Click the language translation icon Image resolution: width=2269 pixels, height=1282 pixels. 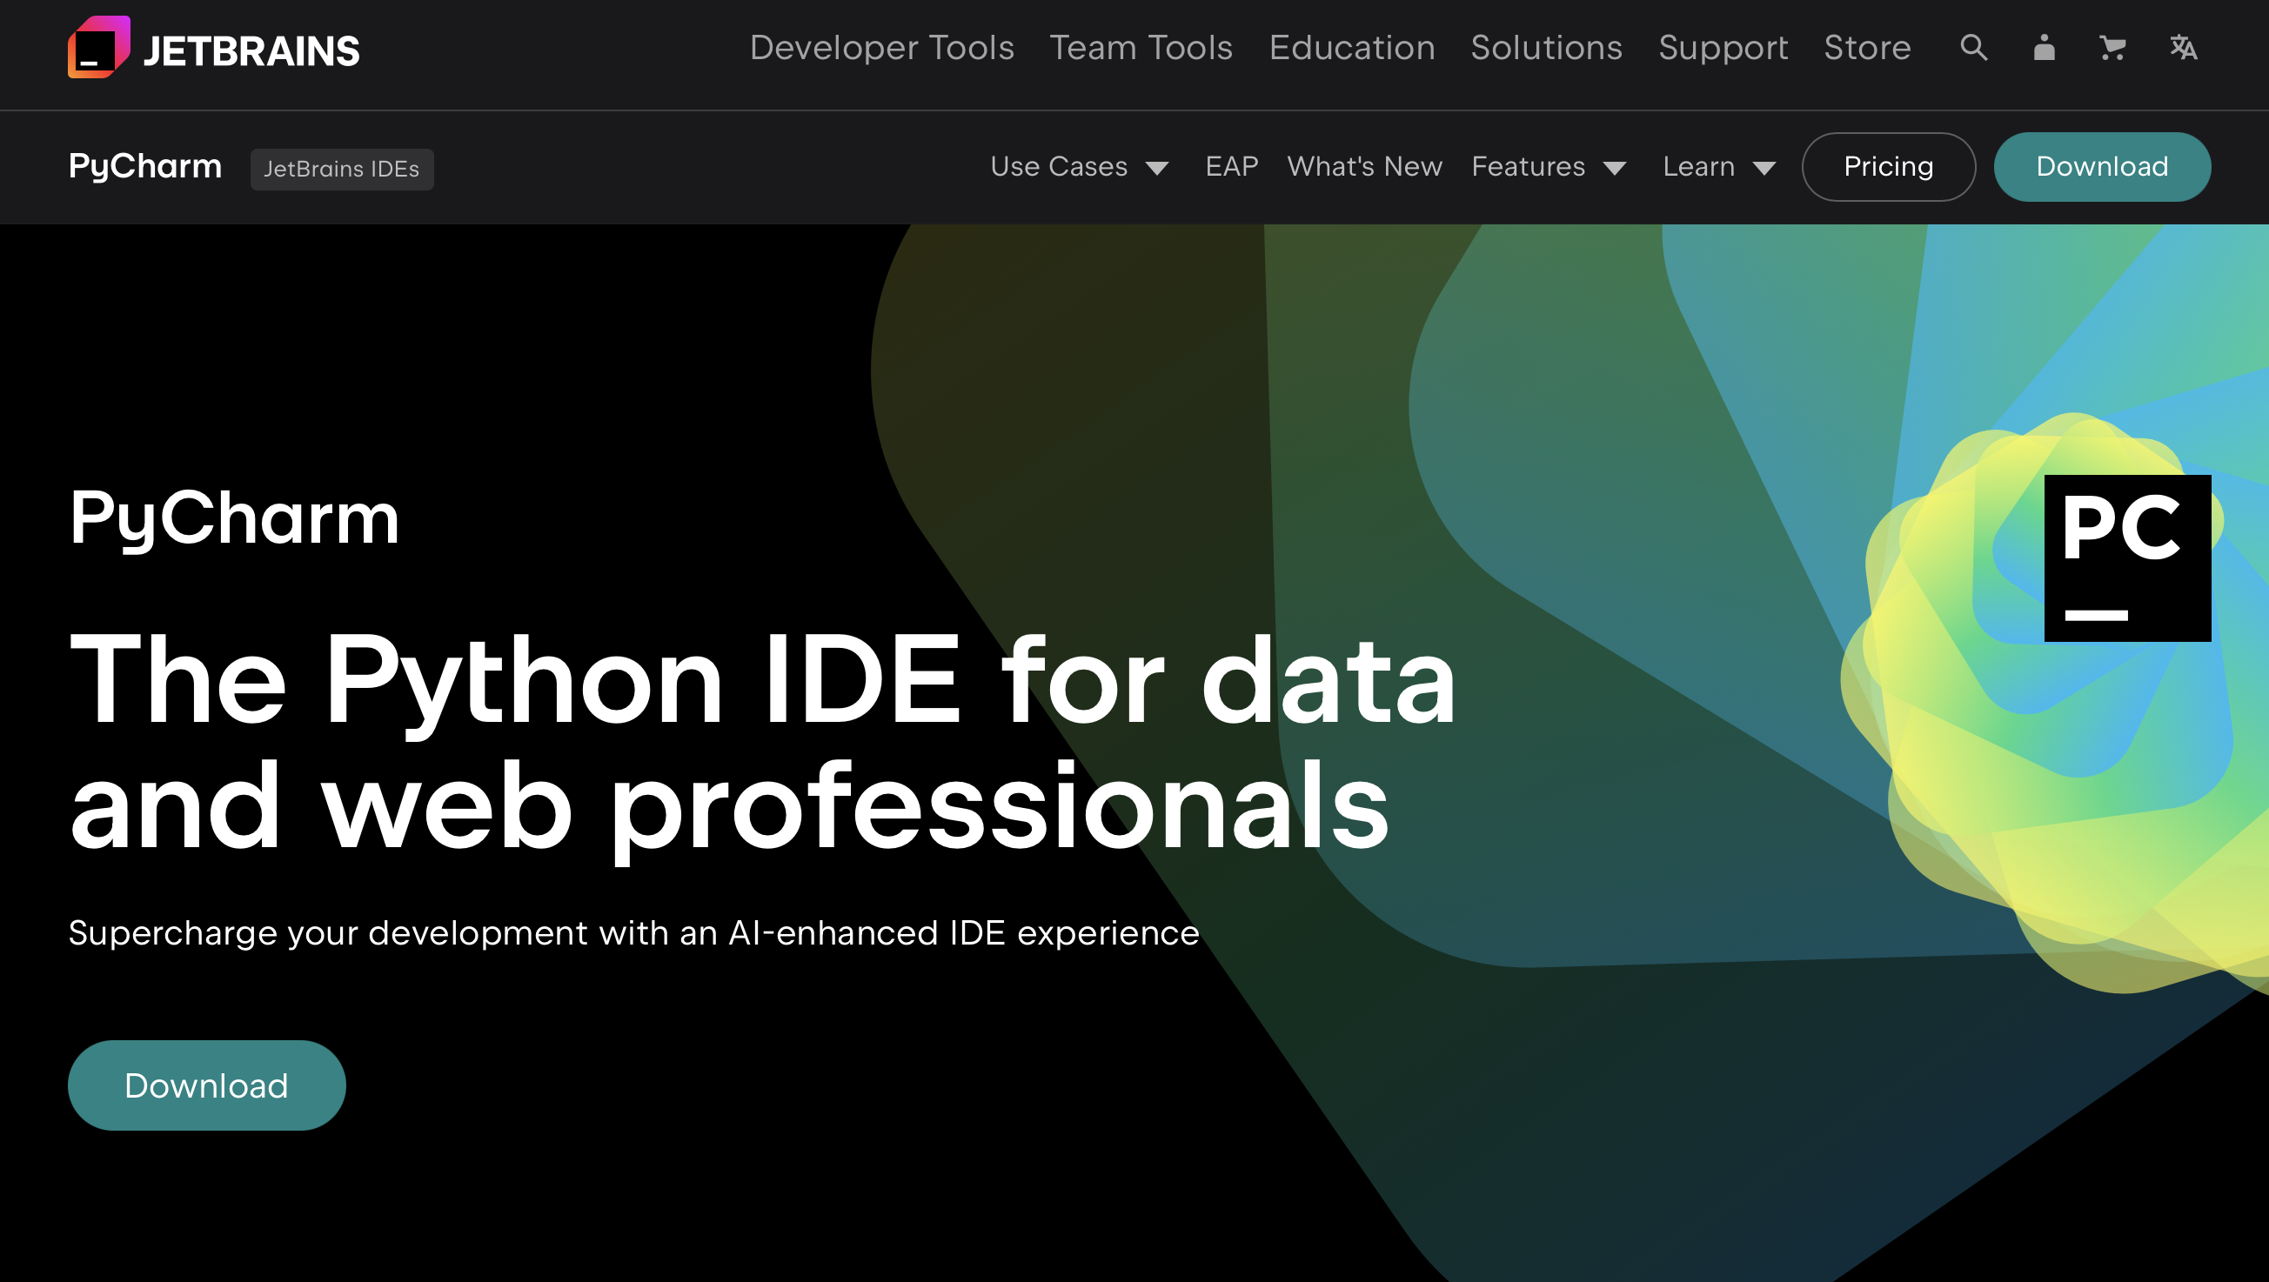coord(2183,48)
